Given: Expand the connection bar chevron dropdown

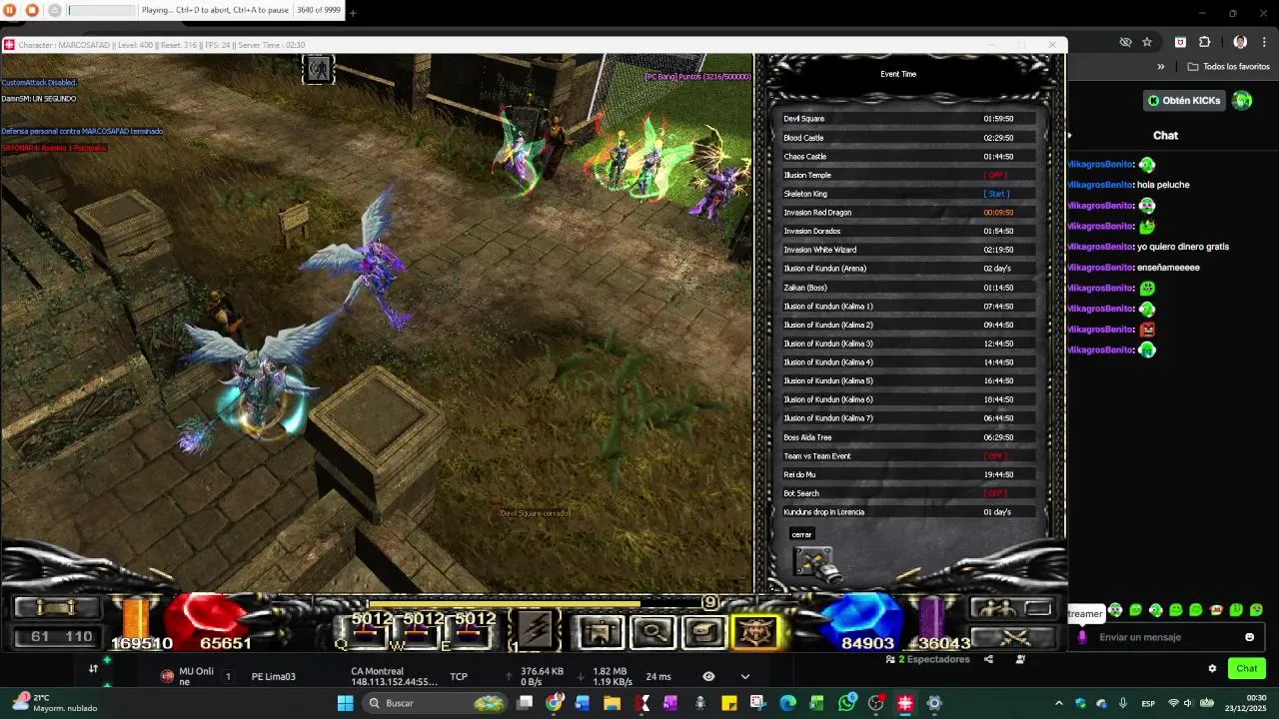Looking at the screenshot, I should [x=744, y=676].
